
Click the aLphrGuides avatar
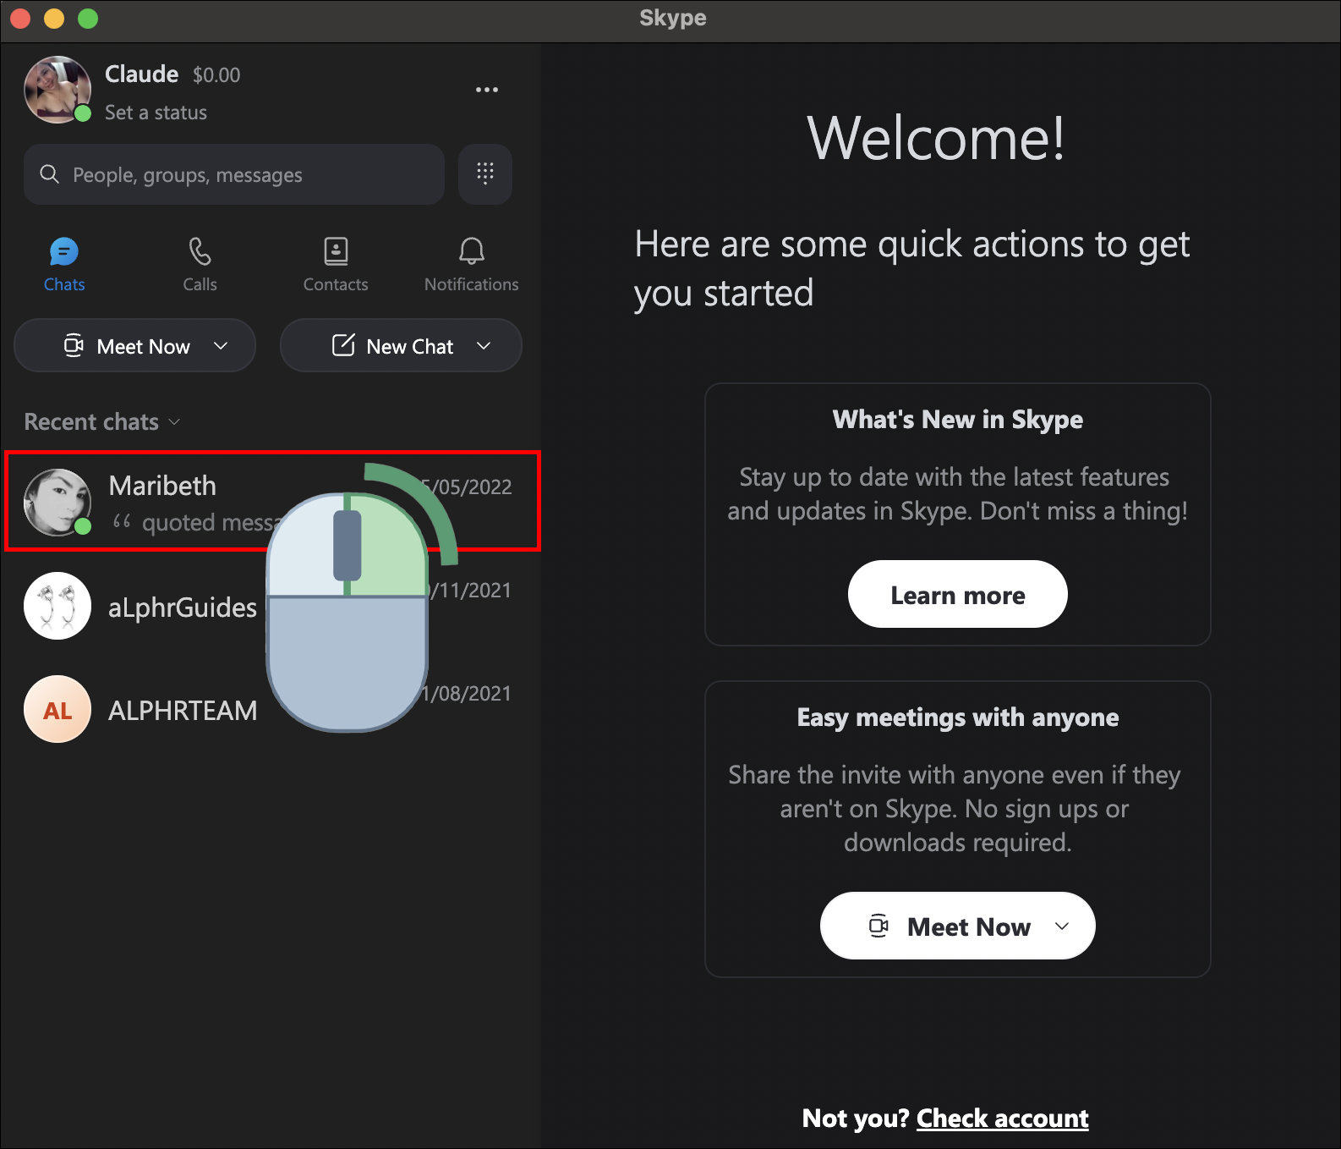57,606
